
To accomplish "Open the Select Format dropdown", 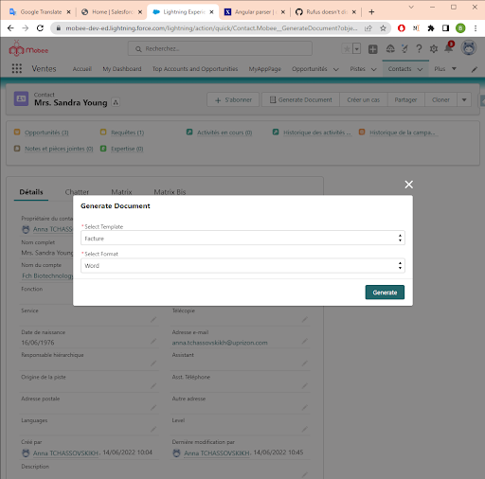I will [242, 266].
